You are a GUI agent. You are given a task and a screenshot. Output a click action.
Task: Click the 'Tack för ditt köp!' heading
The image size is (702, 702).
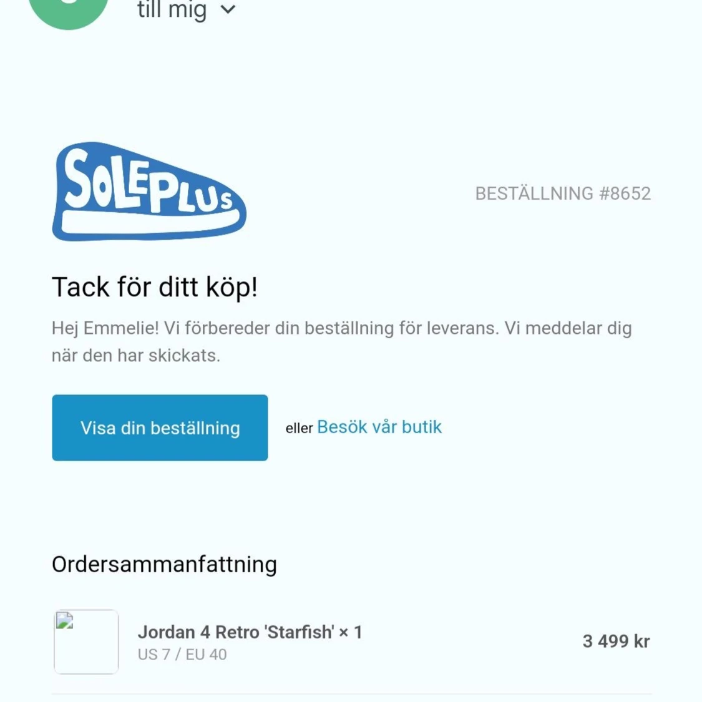pos(155,286)
